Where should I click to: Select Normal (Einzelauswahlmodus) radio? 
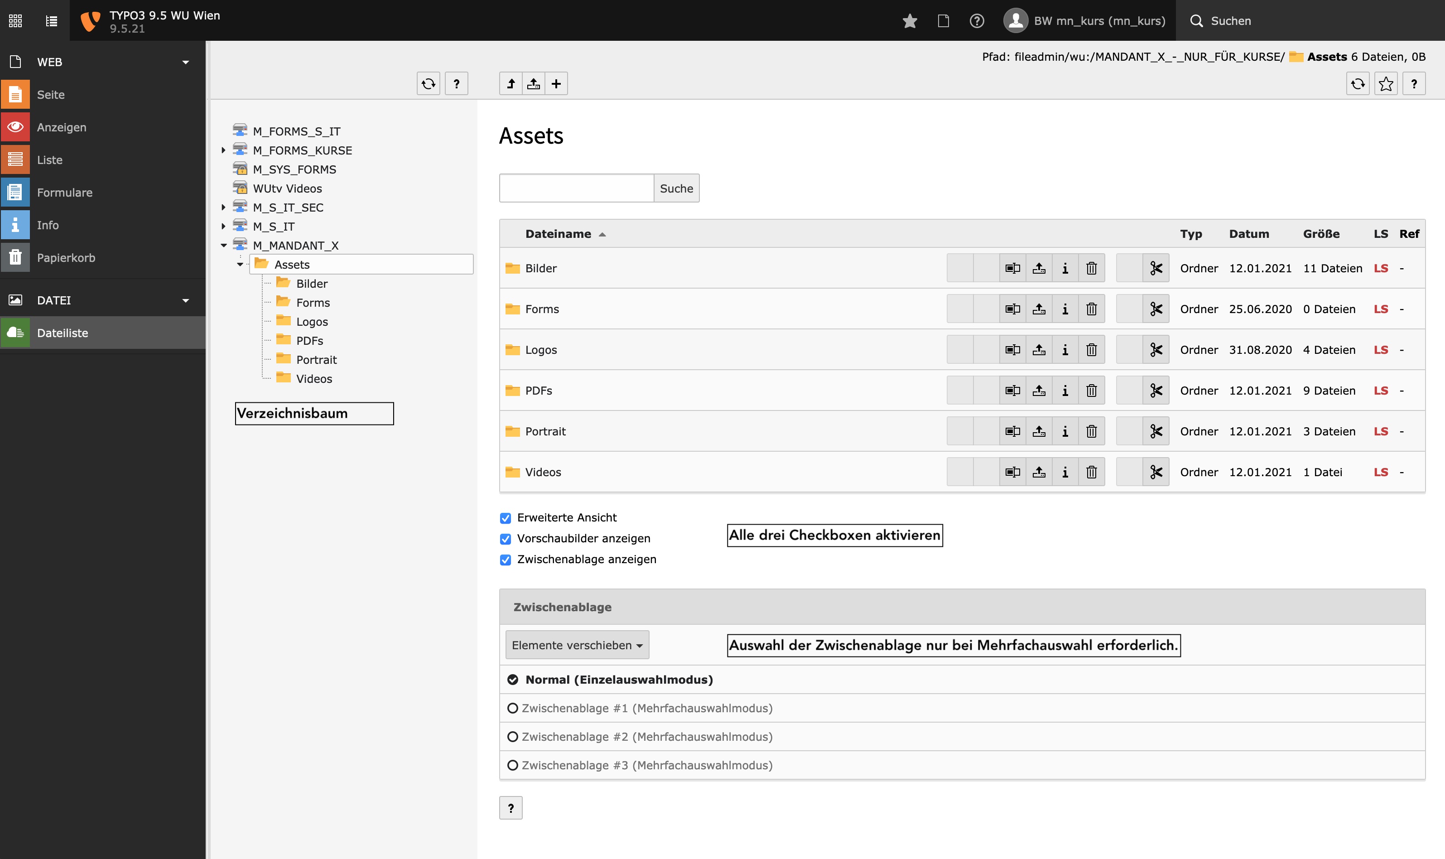click(x=513, y=680)
